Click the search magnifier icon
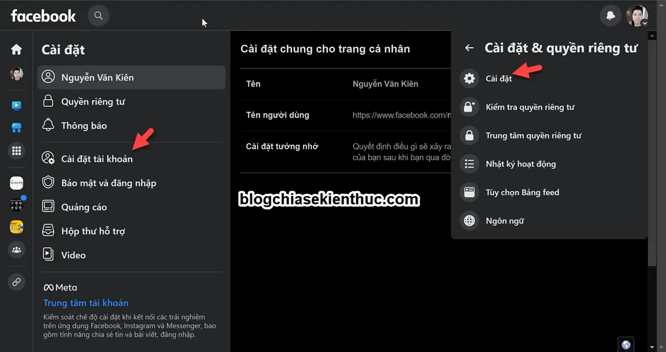This screenshot has width=666, height=352. point(99,16)
